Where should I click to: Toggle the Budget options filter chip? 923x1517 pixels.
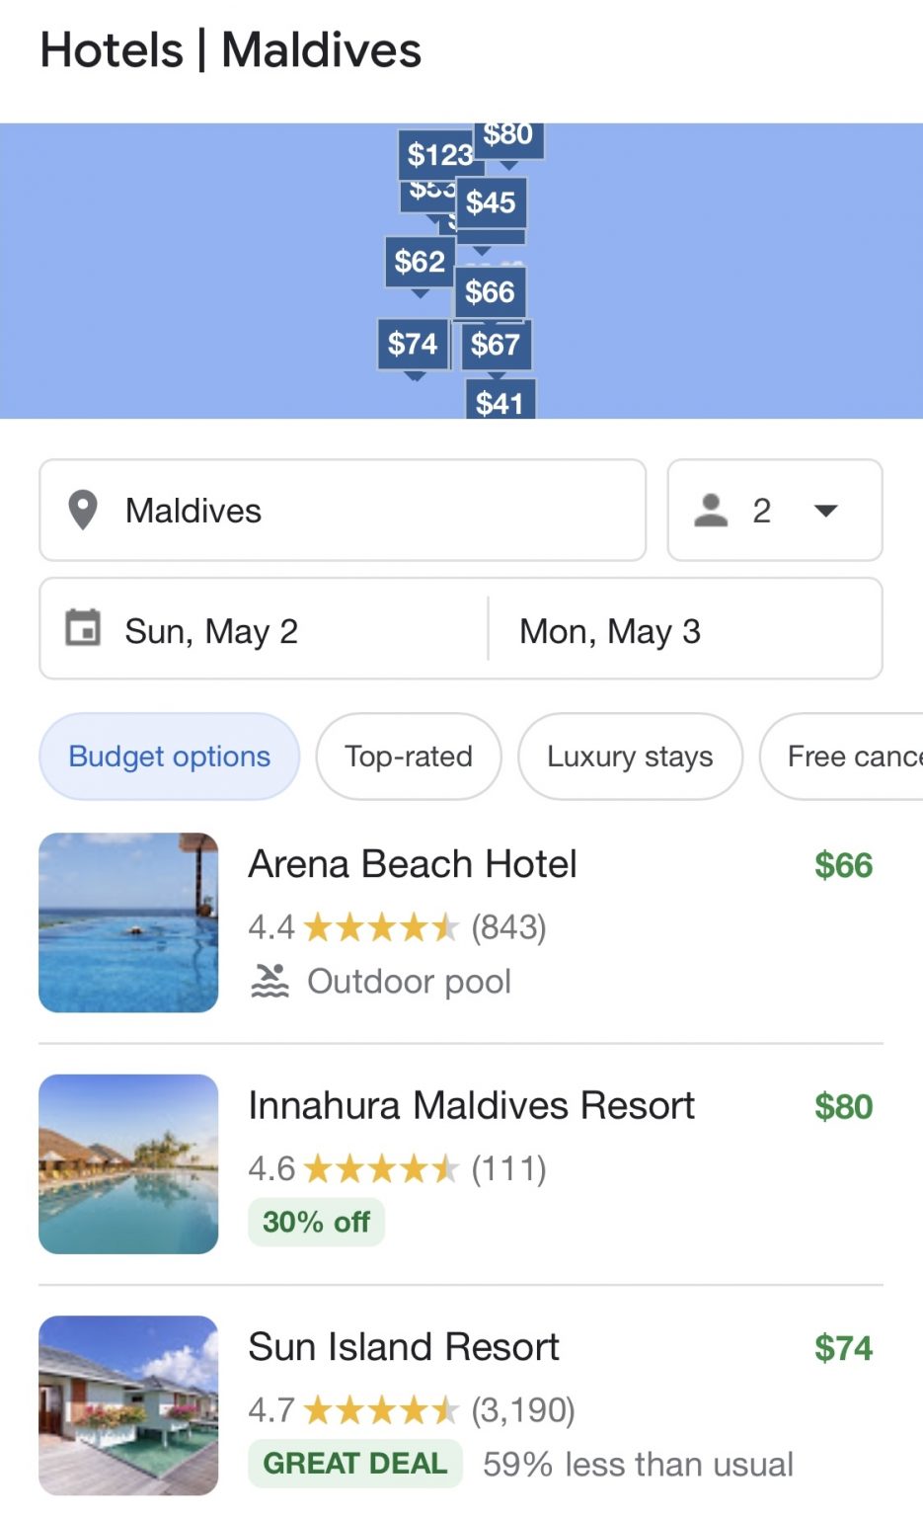(170, 757)
